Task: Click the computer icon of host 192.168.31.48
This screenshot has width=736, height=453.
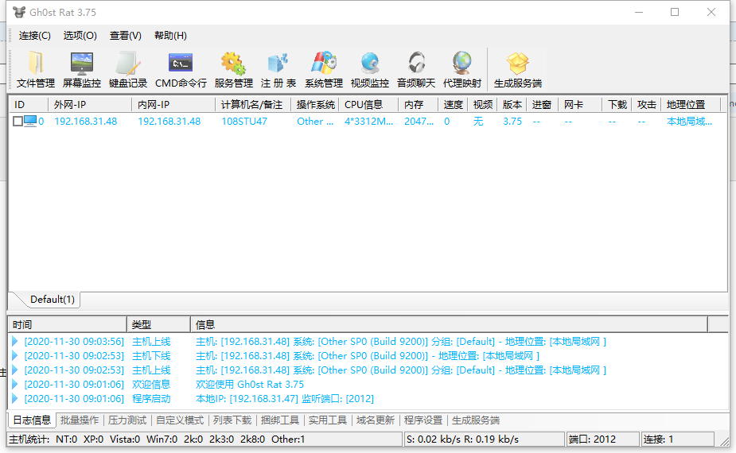Action: pos(30,121)
